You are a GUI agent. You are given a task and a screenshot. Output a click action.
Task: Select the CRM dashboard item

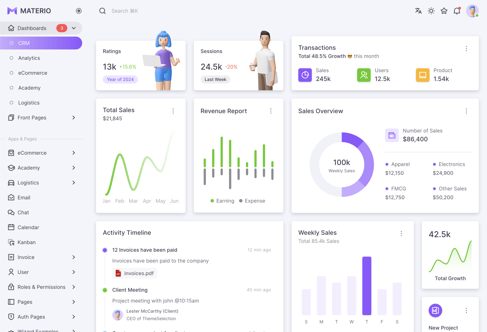coord(41,43)
